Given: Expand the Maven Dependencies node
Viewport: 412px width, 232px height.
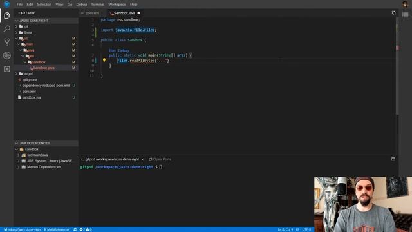Looking at the screenshot, I should [x=19, y=167].
